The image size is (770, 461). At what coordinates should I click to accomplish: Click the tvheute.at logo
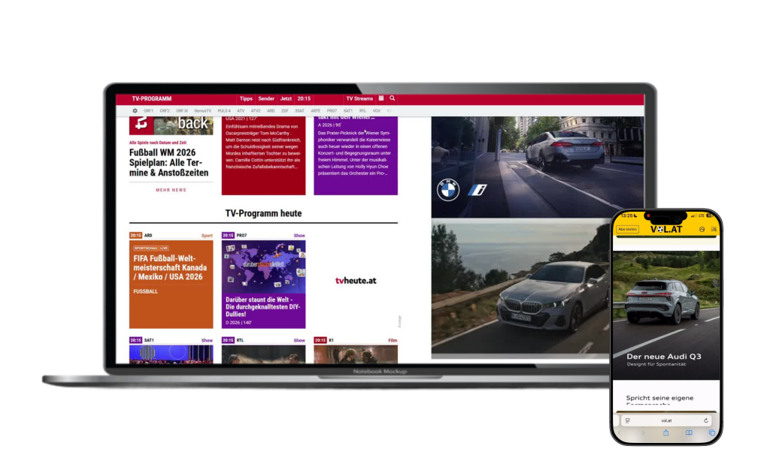click(x=356, y=281)
